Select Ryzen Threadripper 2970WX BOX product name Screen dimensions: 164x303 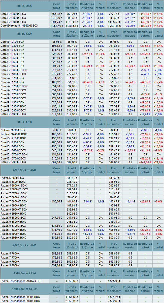[22, 281]
